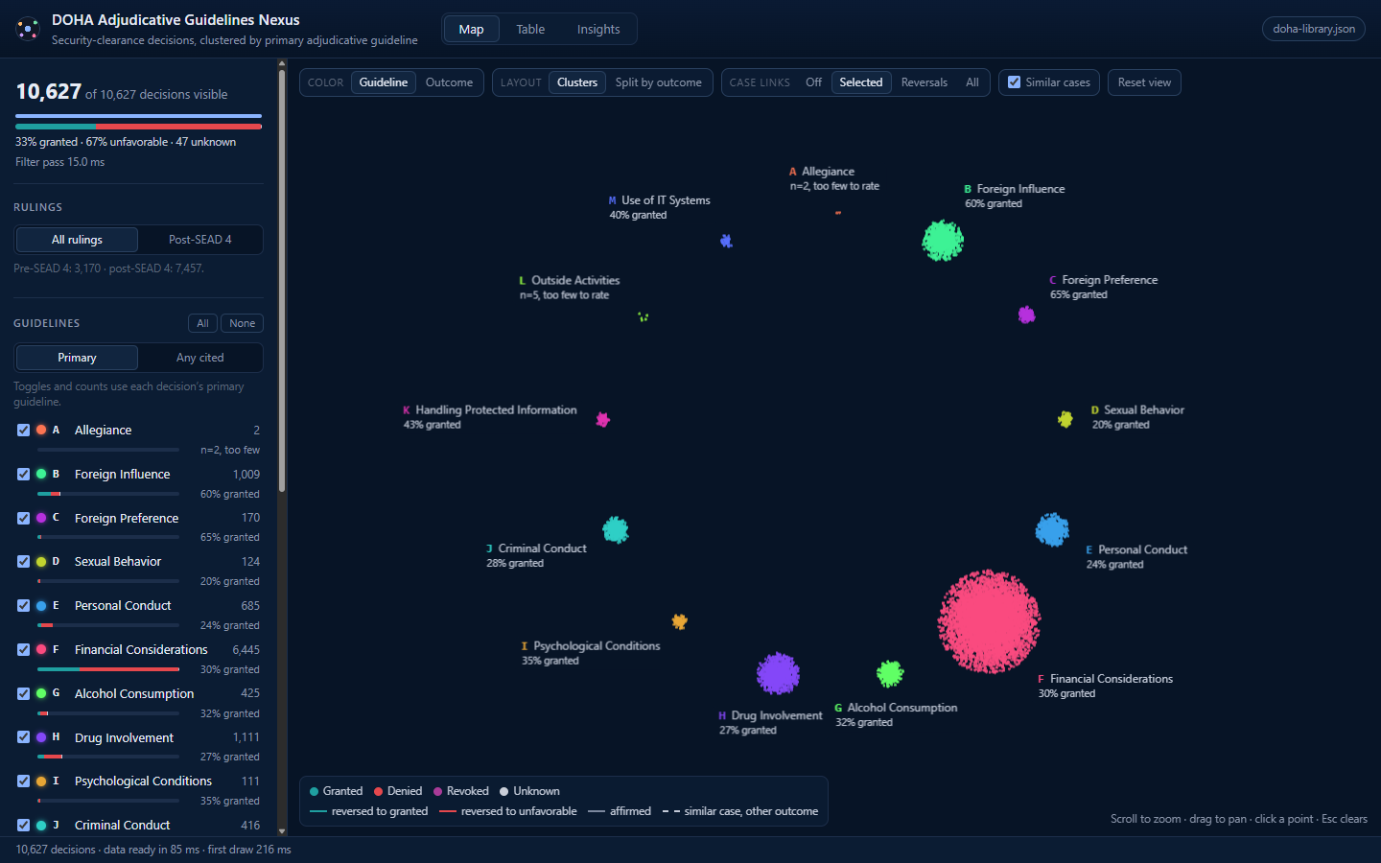Click the Foreign Influence green cluster
This screenshot has height=863, width=1381.
(943, 240)
